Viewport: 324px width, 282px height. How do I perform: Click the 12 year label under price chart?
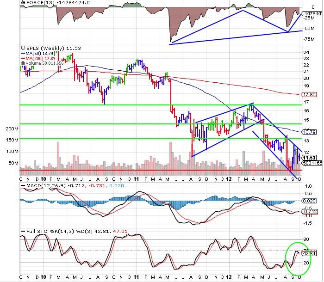click(229, 179)
